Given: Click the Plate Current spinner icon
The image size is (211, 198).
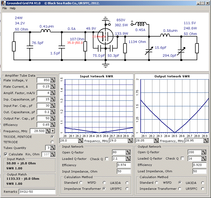Looking at the screenshot, I should tap(53, 86).
